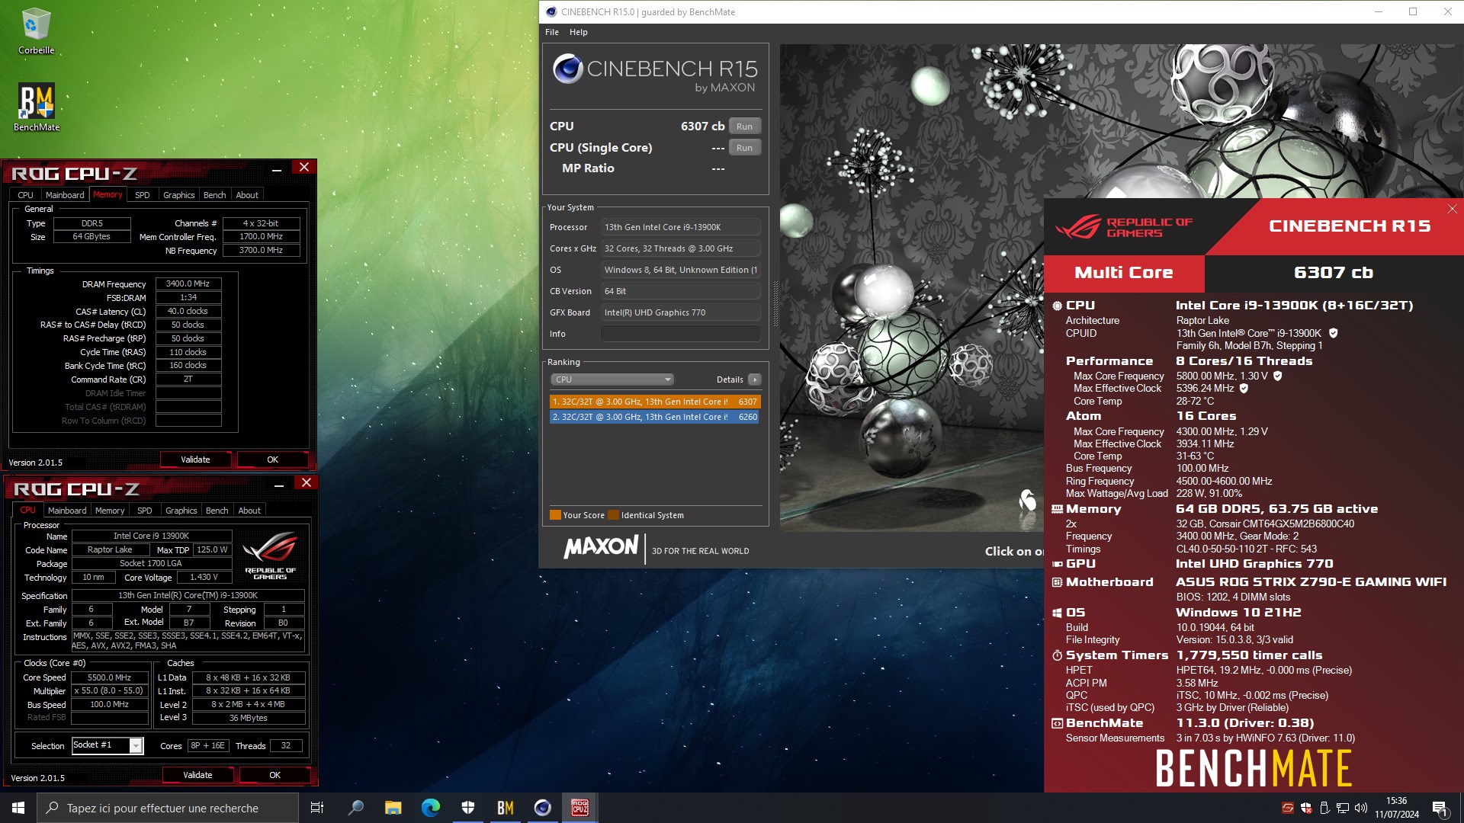This screenshot has width=1464, height=823.
Task: Launch Microsoft Edge from the taskbar
Action: tap(430, 808)
